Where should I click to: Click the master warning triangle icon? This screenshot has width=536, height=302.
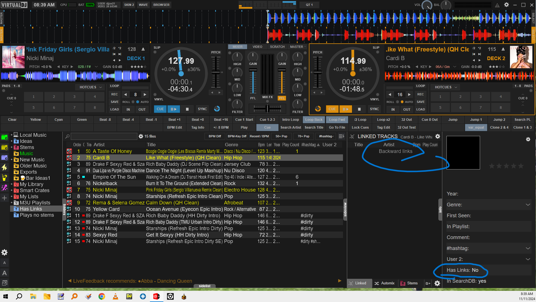[x=497, y=5]
